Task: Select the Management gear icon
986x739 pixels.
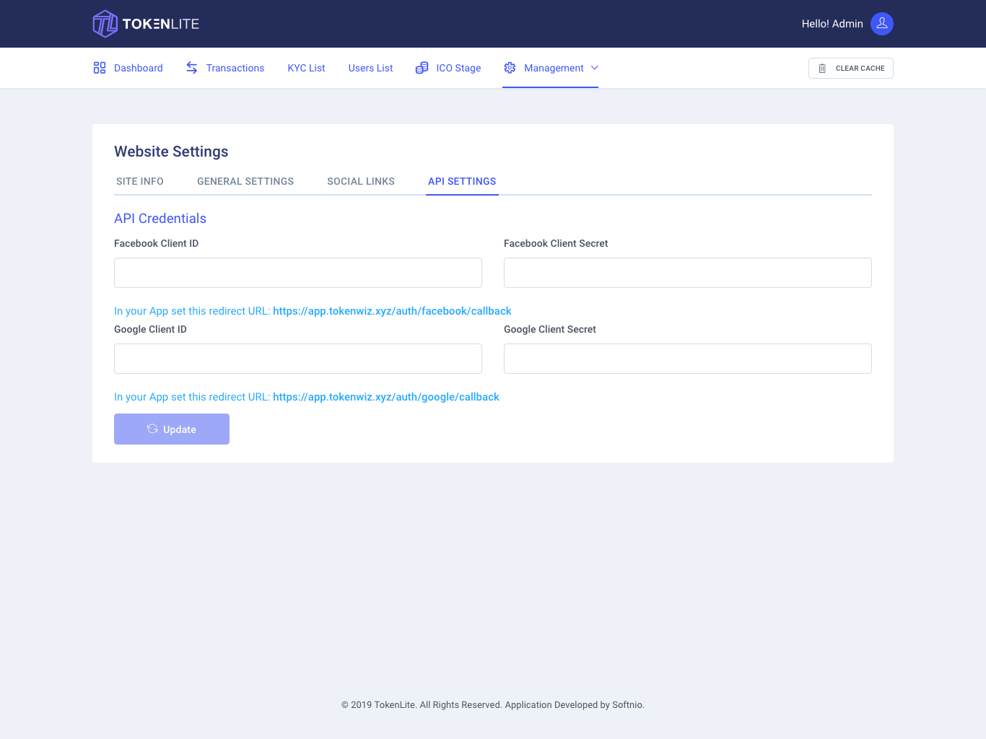Action: (x=510, y=67)
